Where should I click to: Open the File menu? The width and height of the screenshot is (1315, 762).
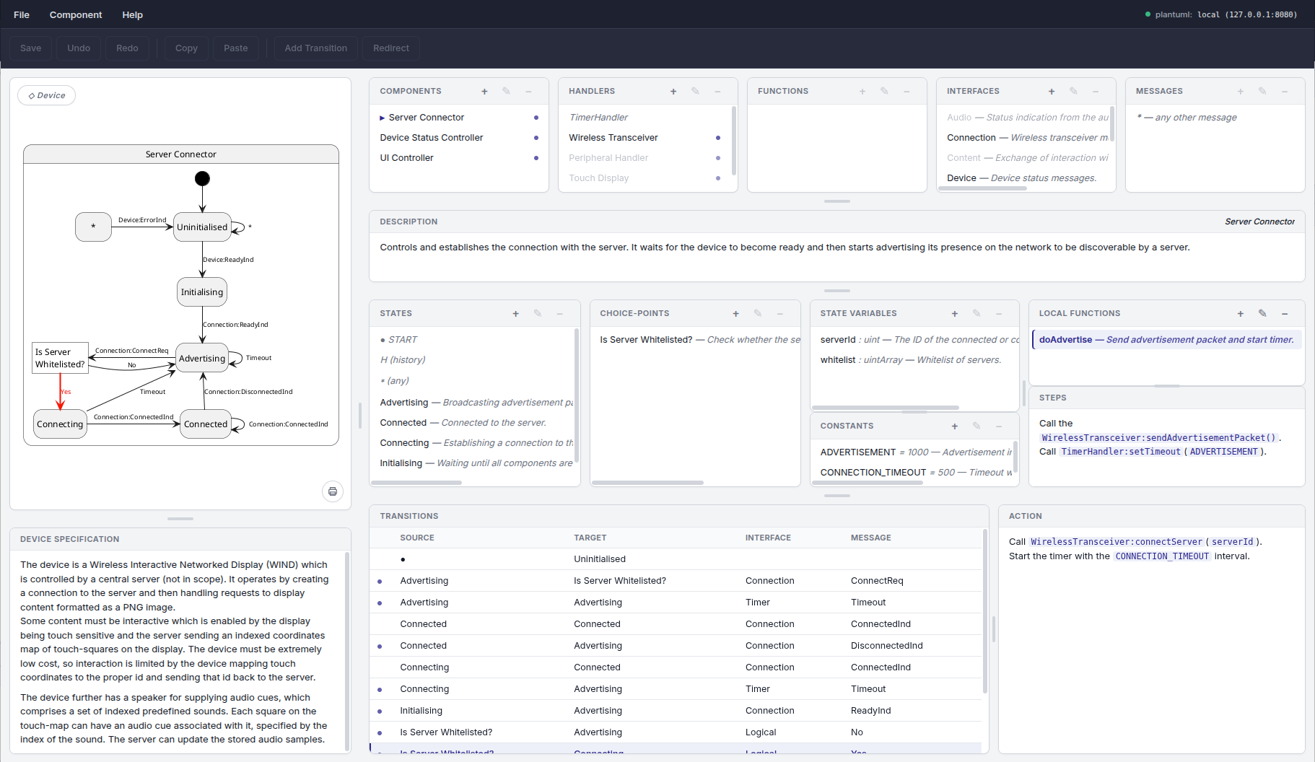click(22, 14)
